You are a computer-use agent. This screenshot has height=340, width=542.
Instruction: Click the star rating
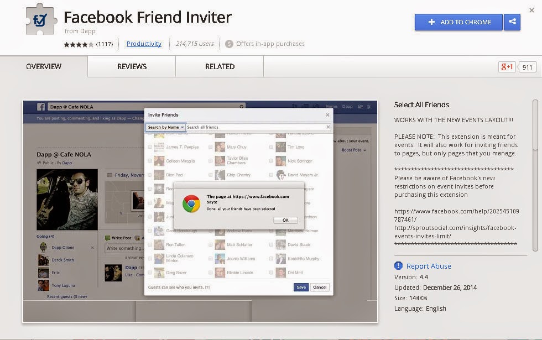[x=79, y=44]
